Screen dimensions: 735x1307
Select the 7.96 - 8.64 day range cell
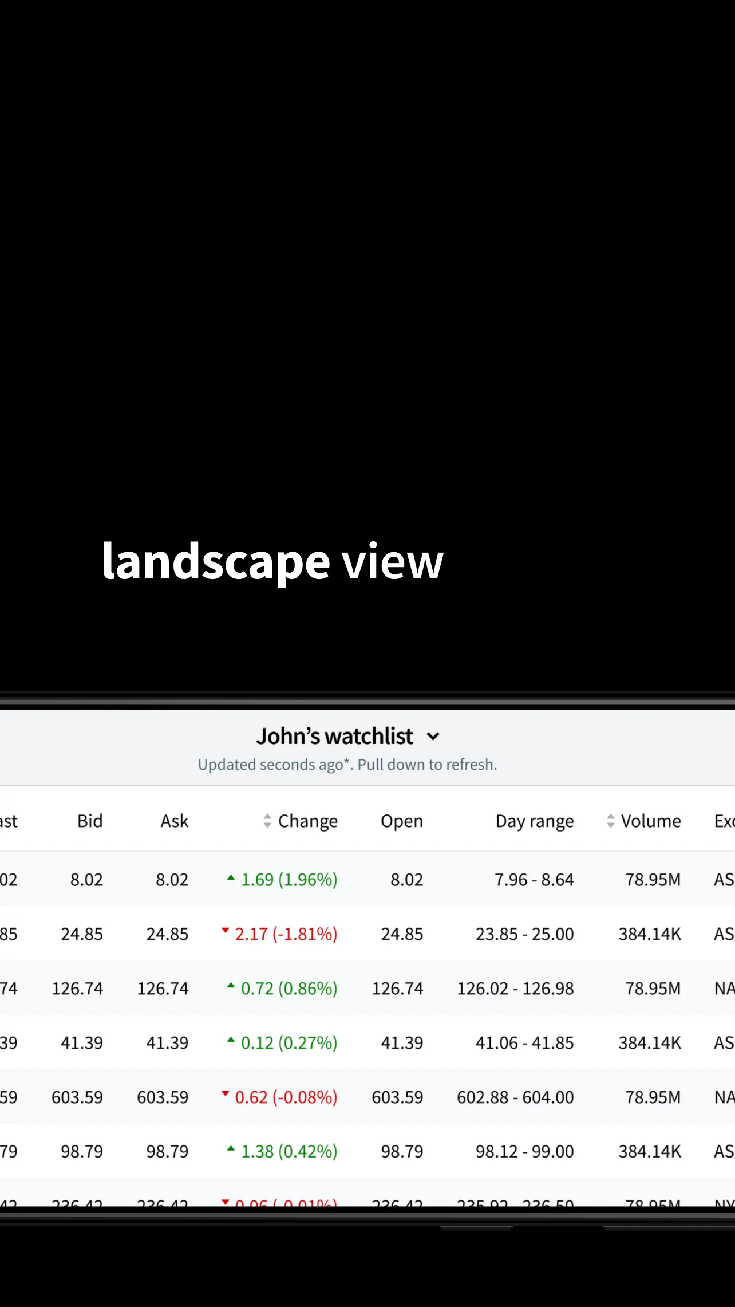coord(534,879)
